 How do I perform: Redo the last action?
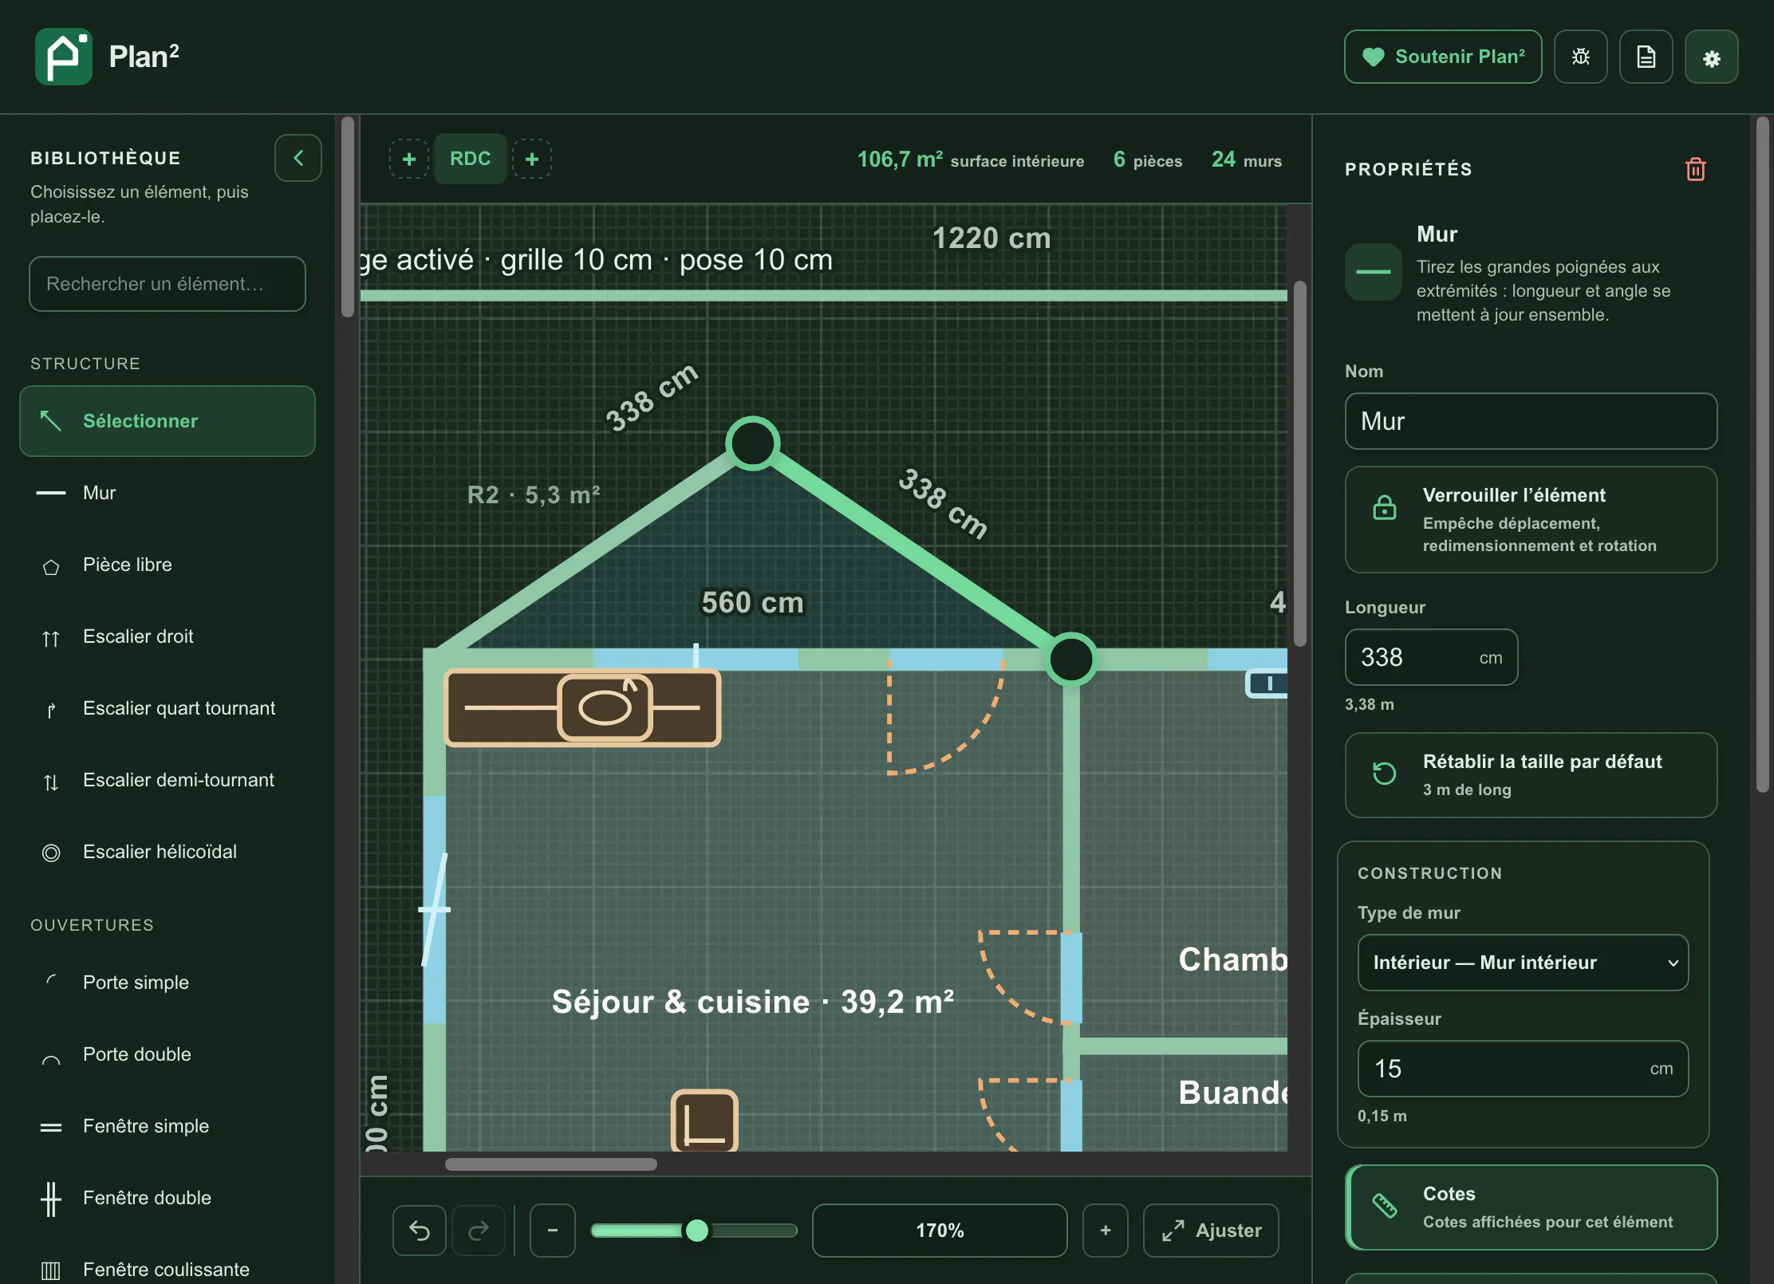point(479,1231)
